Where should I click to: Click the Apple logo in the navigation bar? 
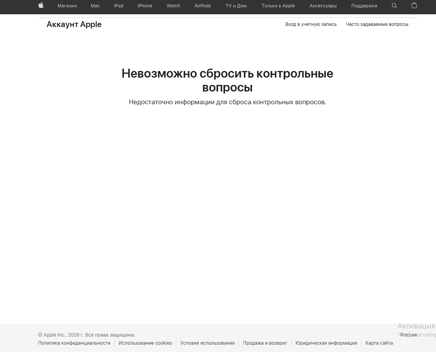pos(41,6)
